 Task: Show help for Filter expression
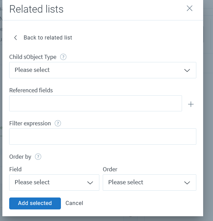pyautogui.click(x=58, y=124)
